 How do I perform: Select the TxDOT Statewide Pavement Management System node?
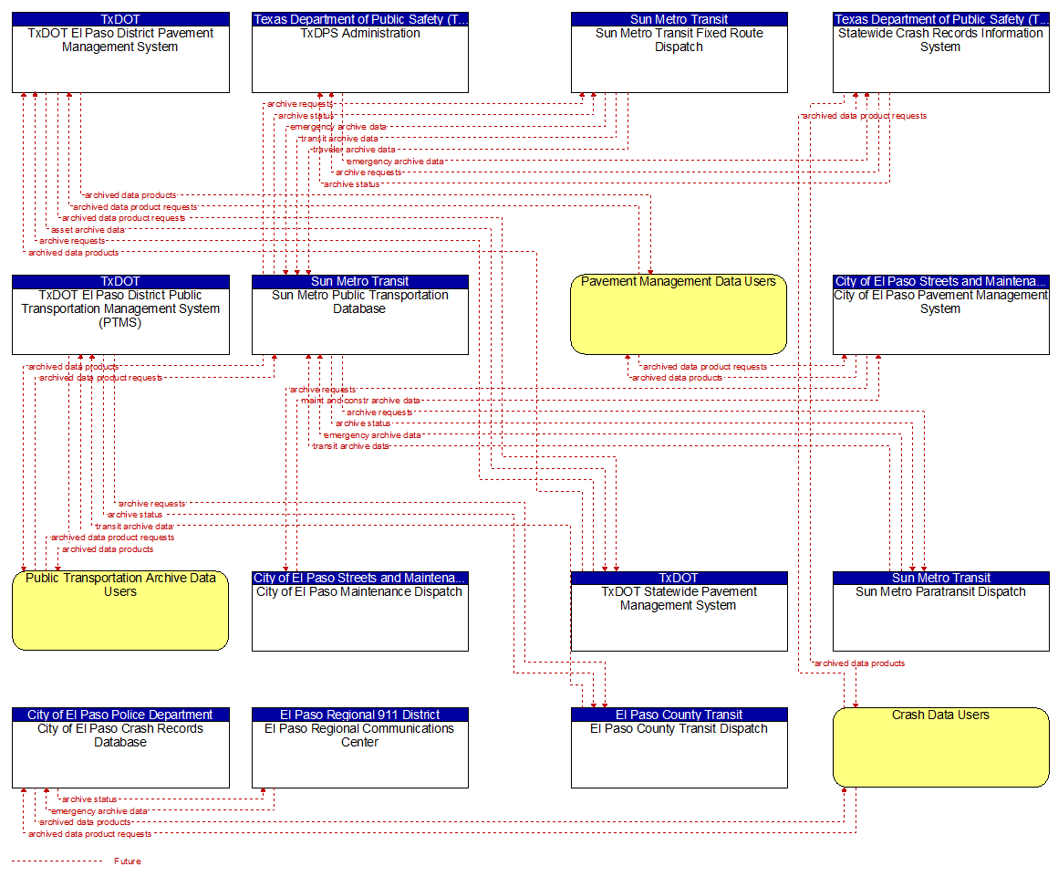[x=679, y=611]
